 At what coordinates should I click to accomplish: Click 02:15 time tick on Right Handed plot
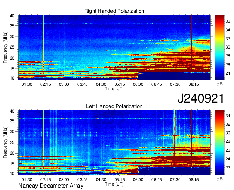45,84
